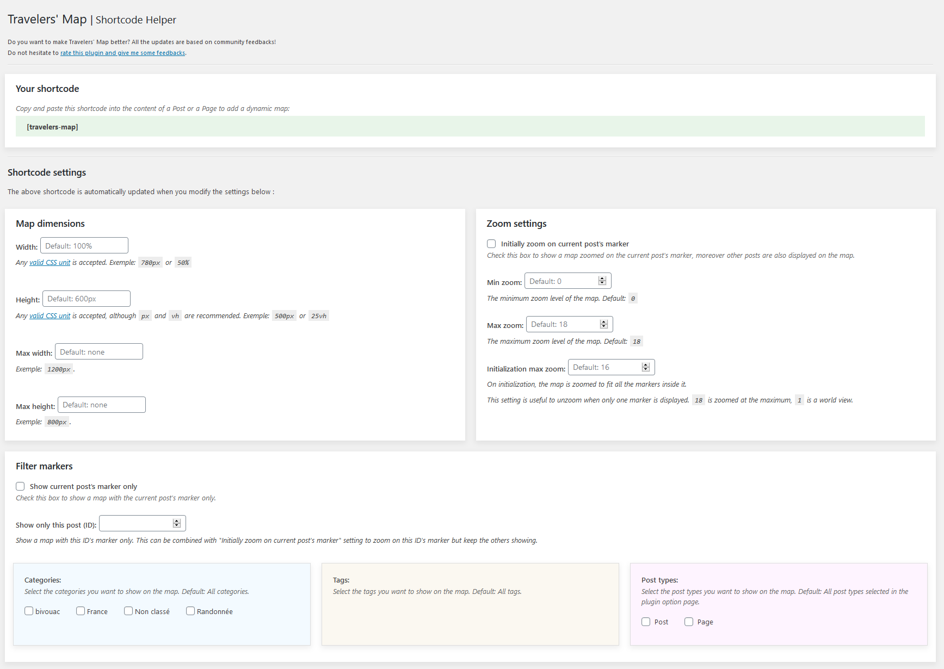Click the [travelers-map] shortcode box
Viewport: 944px width, 669px height.
(470, 127)
